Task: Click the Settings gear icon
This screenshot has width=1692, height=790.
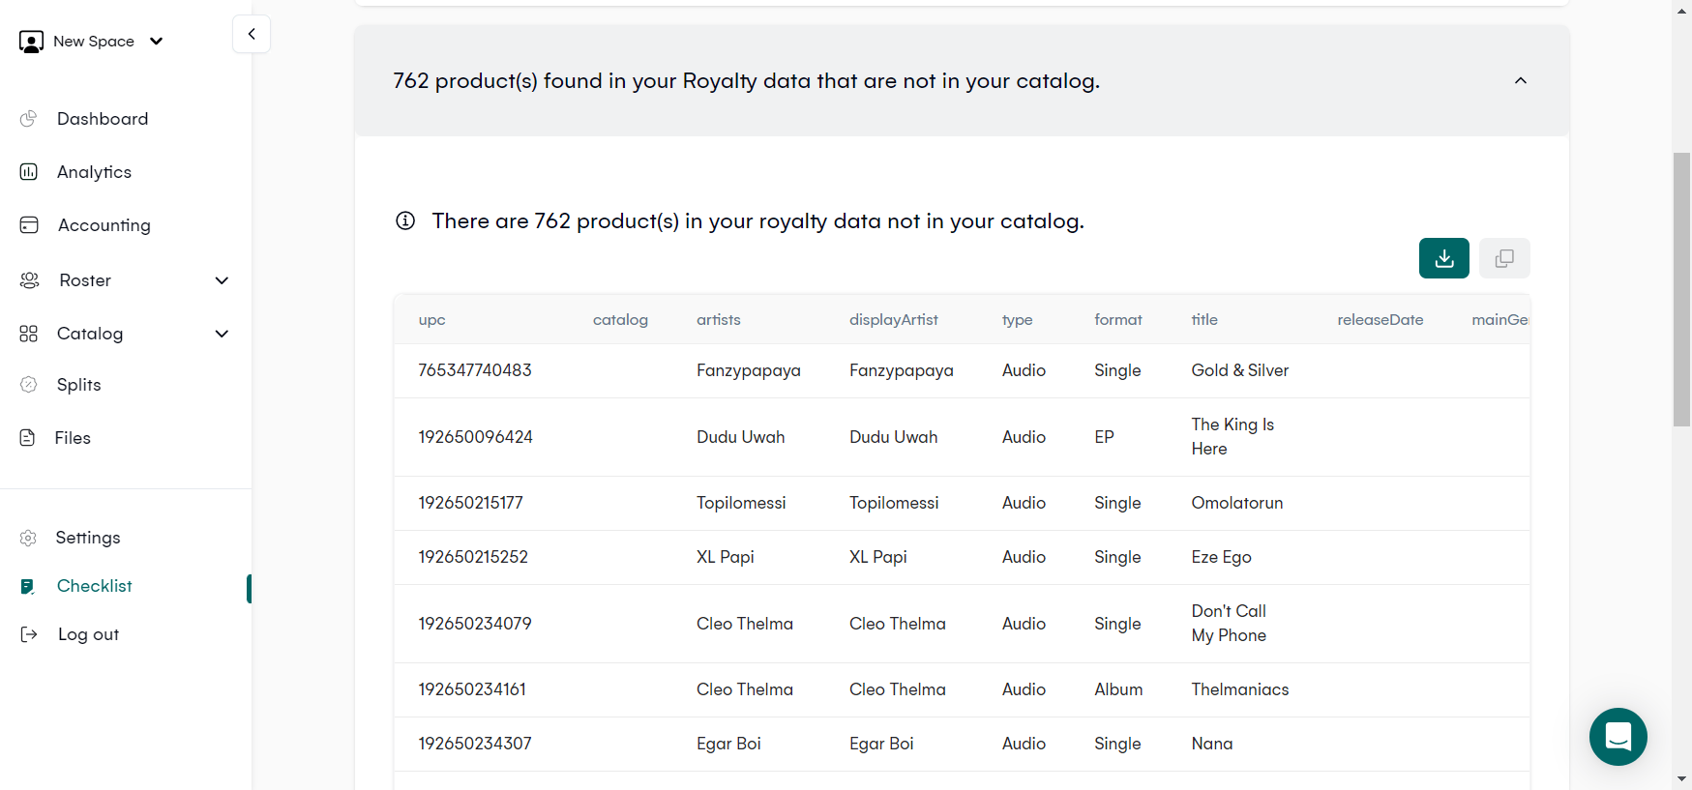Action: point(29,538)
